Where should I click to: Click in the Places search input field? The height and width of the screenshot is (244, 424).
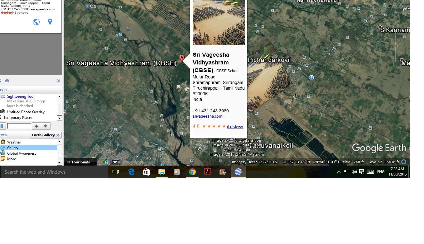(x=19, y=126)
